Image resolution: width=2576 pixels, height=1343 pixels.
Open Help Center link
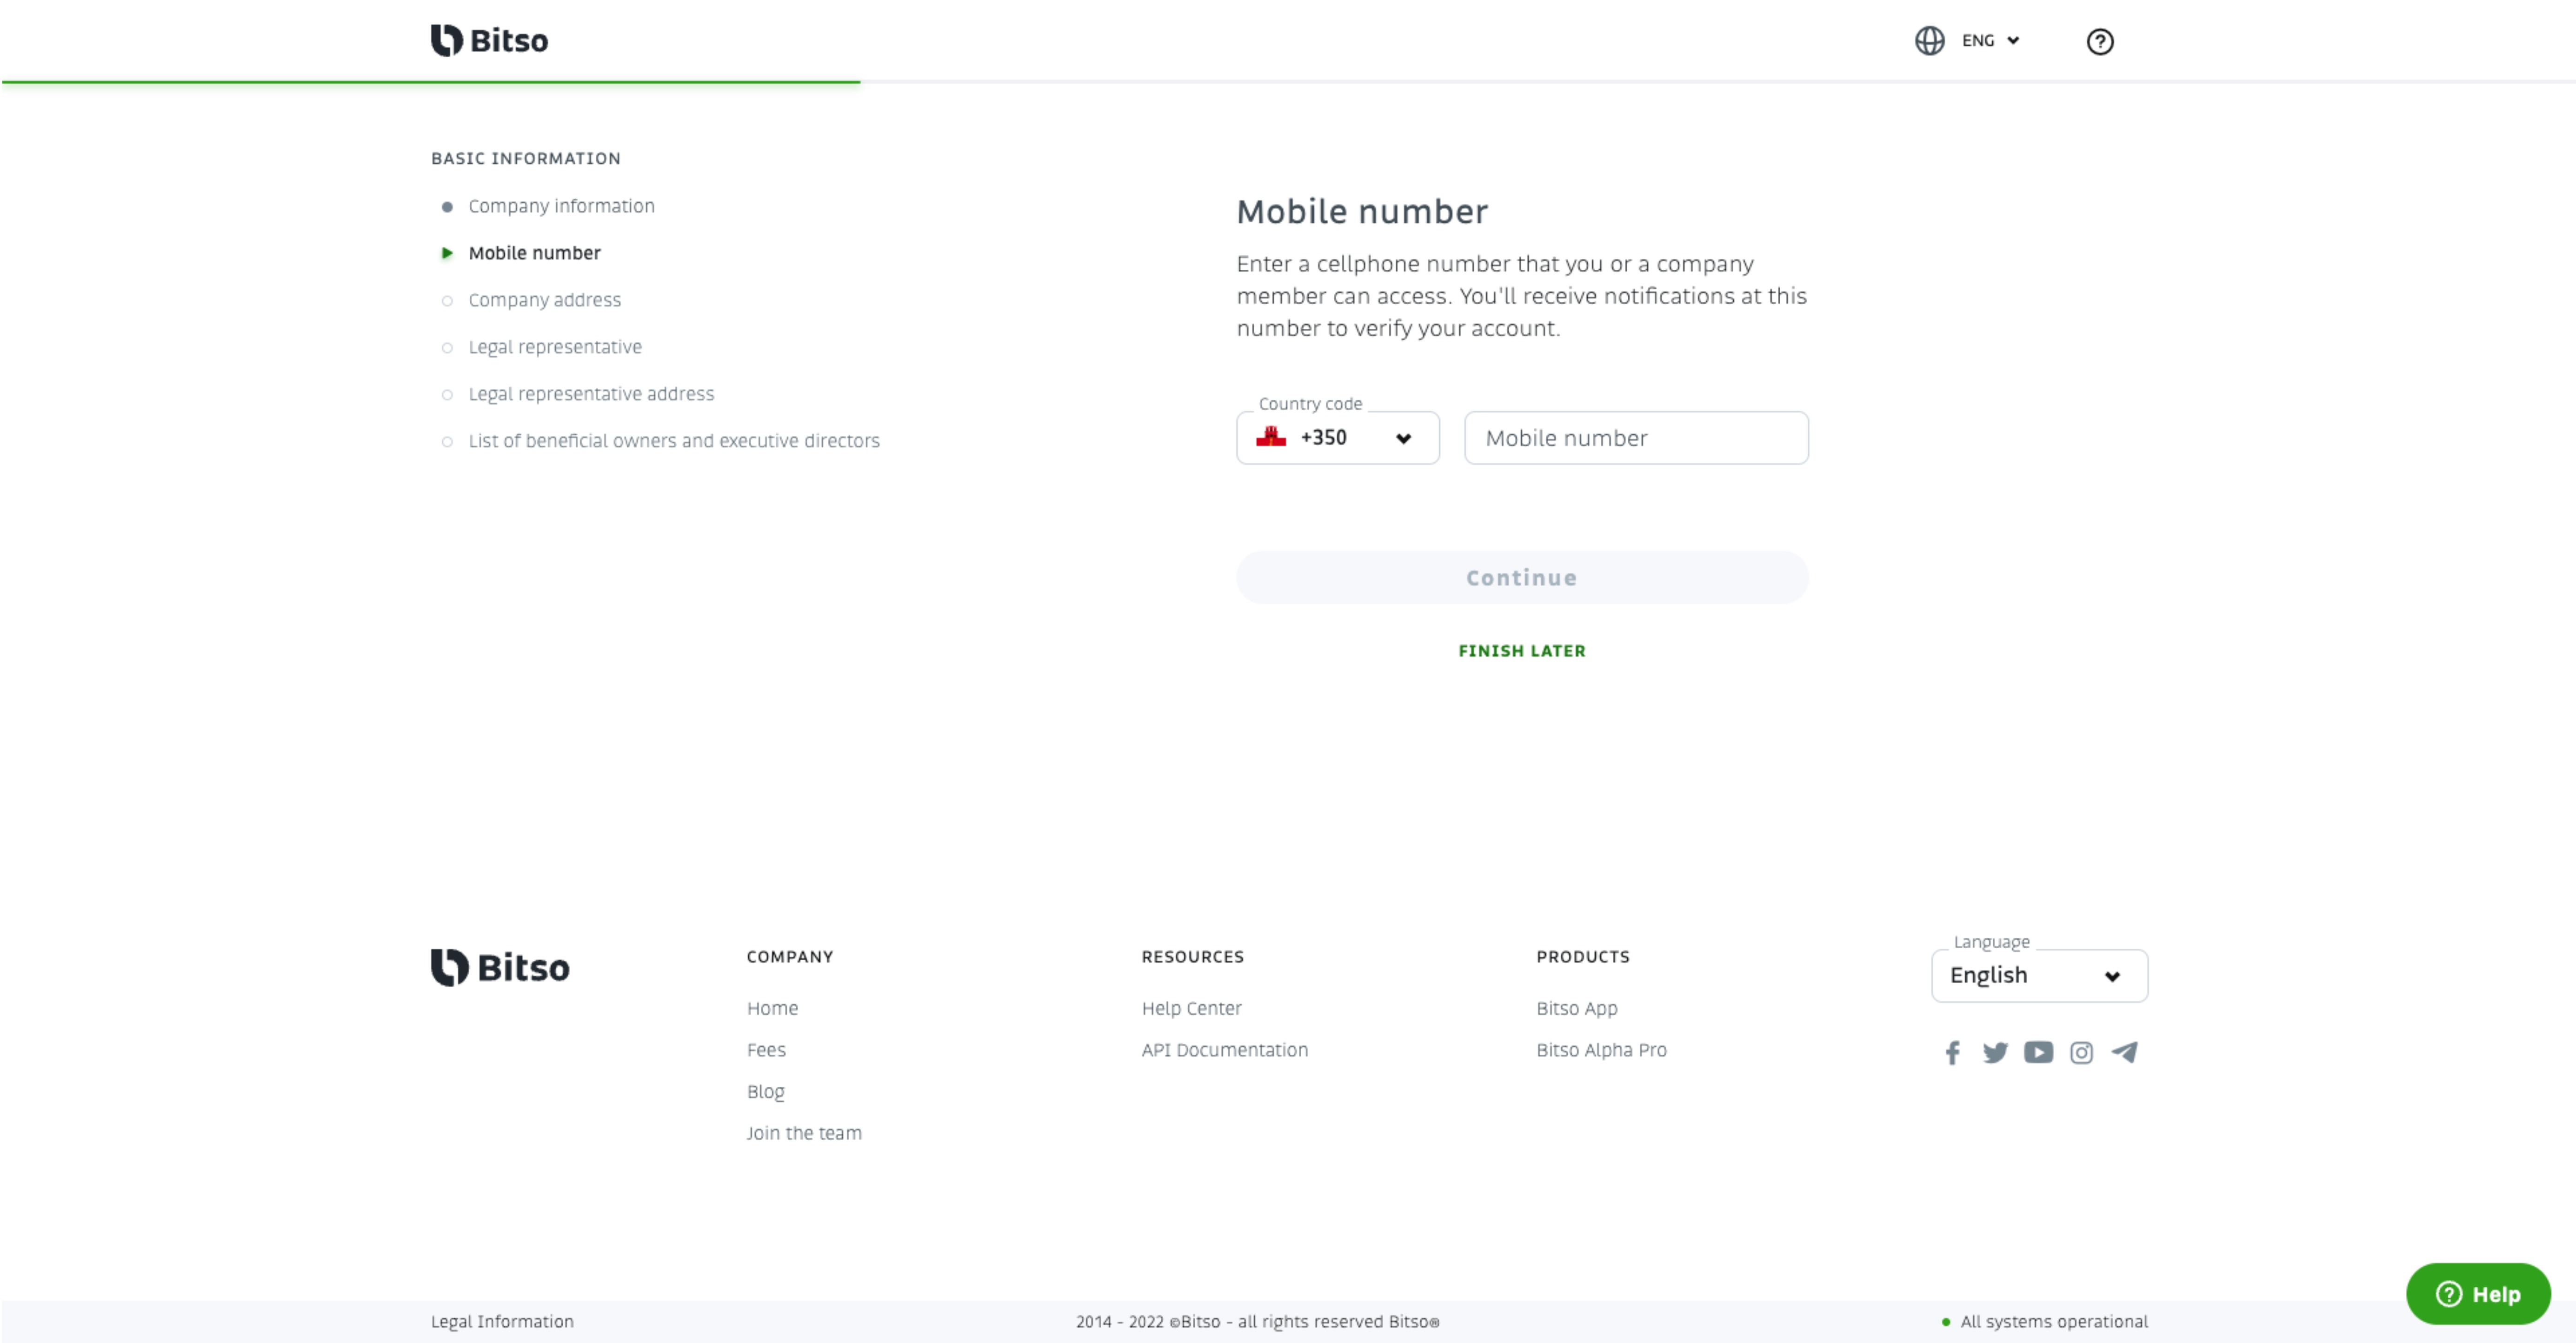tap(1191, 1008)
